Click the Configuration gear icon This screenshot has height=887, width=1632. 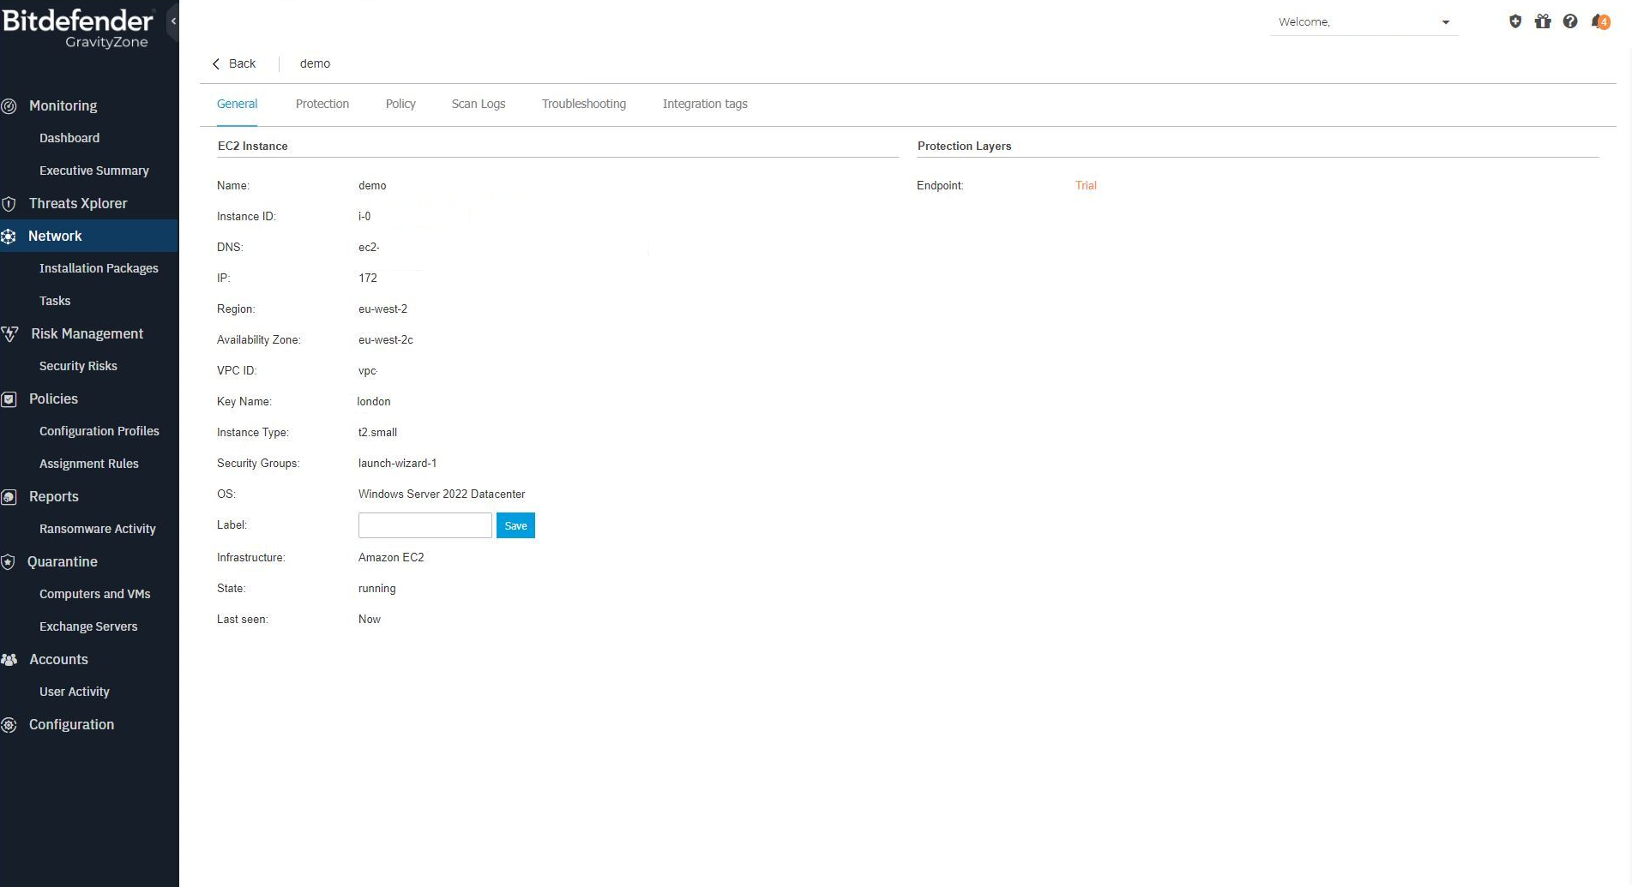(9, 725)
